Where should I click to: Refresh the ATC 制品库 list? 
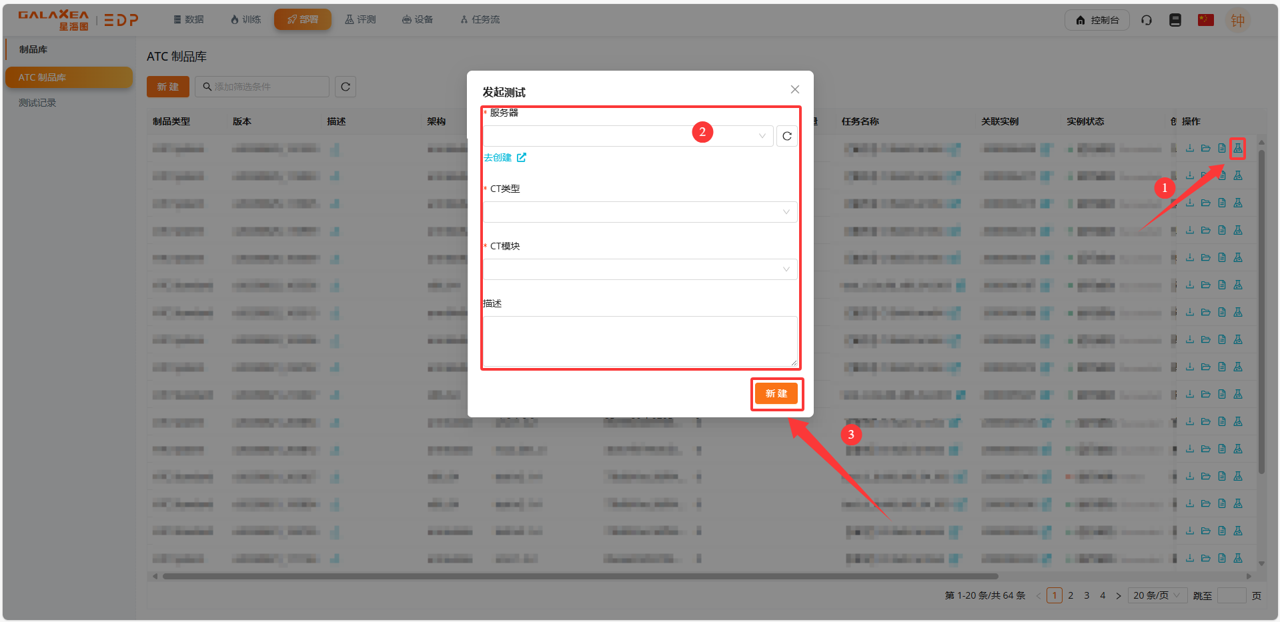346,87
